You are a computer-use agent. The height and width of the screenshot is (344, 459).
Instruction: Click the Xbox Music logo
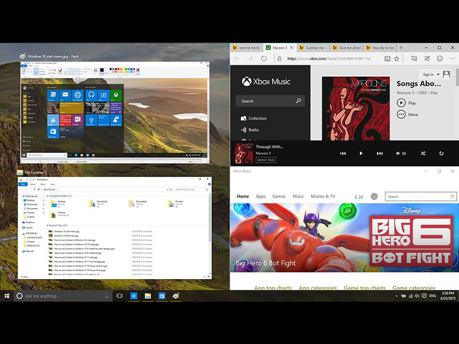point(266,81)
